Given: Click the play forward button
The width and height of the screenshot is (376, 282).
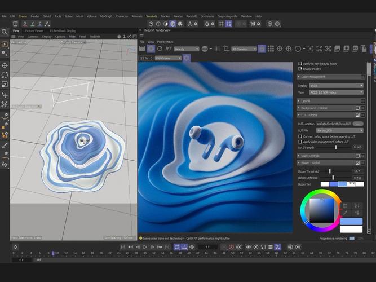Looking at the screenshot, I should click(x=145, y=247).
